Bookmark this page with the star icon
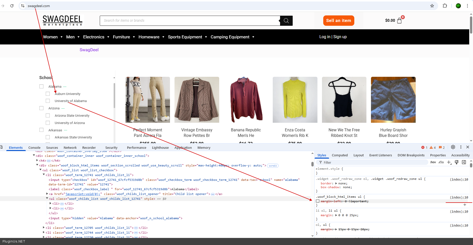This screenshot has width=473, height=245. (x=432, y=6)
